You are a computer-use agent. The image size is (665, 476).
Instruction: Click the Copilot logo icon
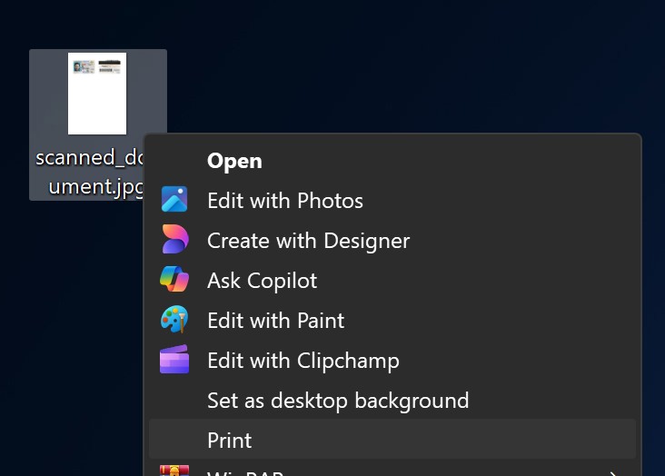coord(174,280)
